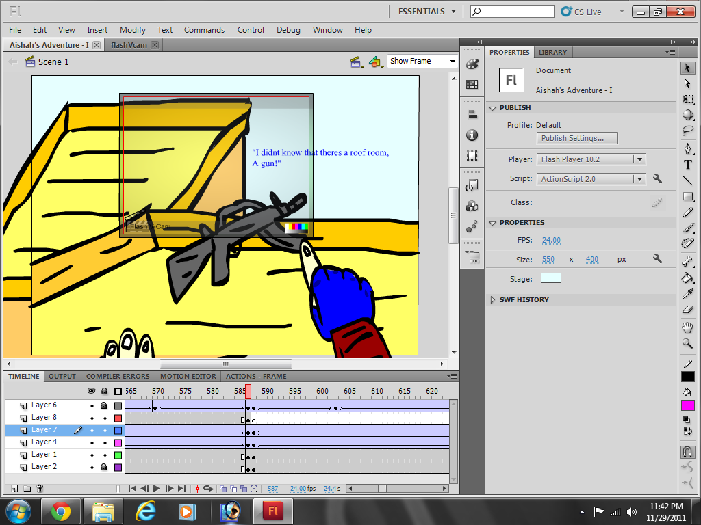Open the magenta Fill color swatch

687,405
